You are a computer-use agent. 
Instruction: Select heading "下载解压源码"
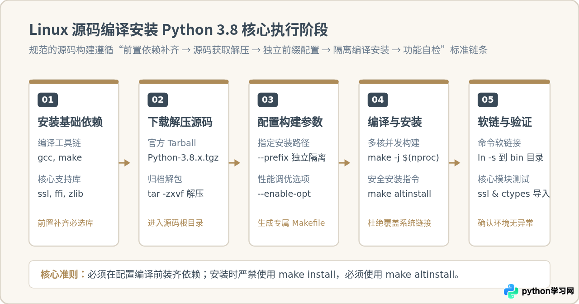click(180, 122)
